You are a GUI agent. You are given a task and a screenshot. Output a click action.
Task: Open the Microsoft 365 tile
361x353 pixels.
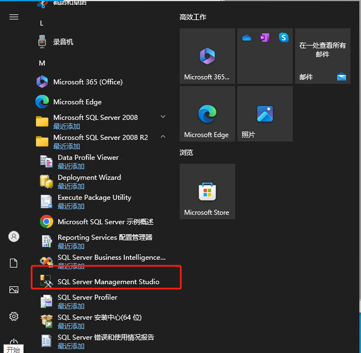207,56
